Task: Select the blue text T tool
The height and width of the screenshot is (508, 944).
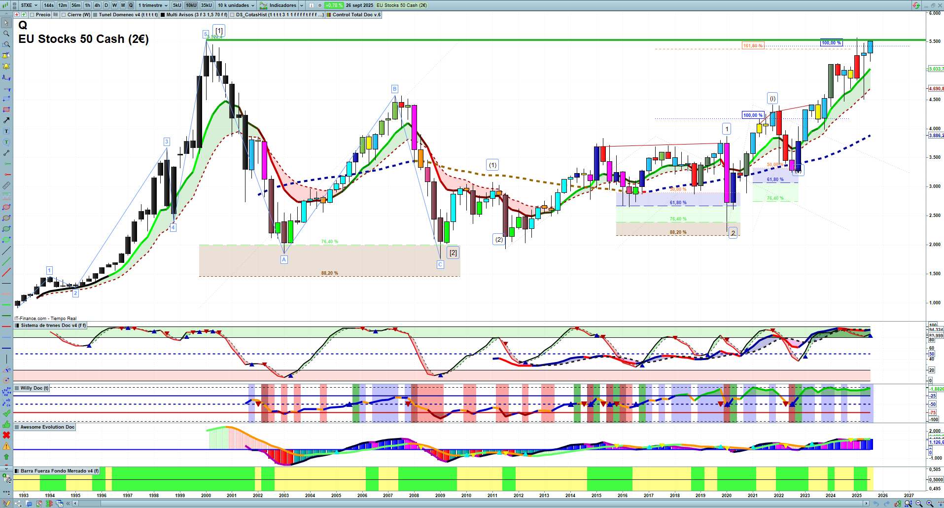Action: pos(6,131)
